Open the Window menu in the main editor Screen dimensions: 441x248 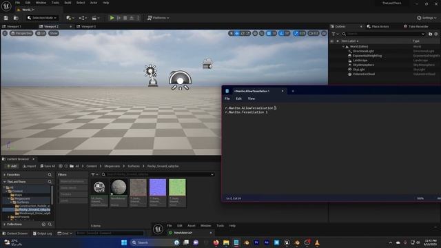(41, 3)
